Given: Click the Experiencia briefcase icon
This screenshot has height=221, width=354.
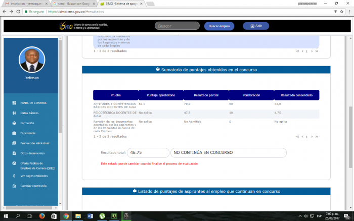Looking at the screenshot, I should coord(13,133).
